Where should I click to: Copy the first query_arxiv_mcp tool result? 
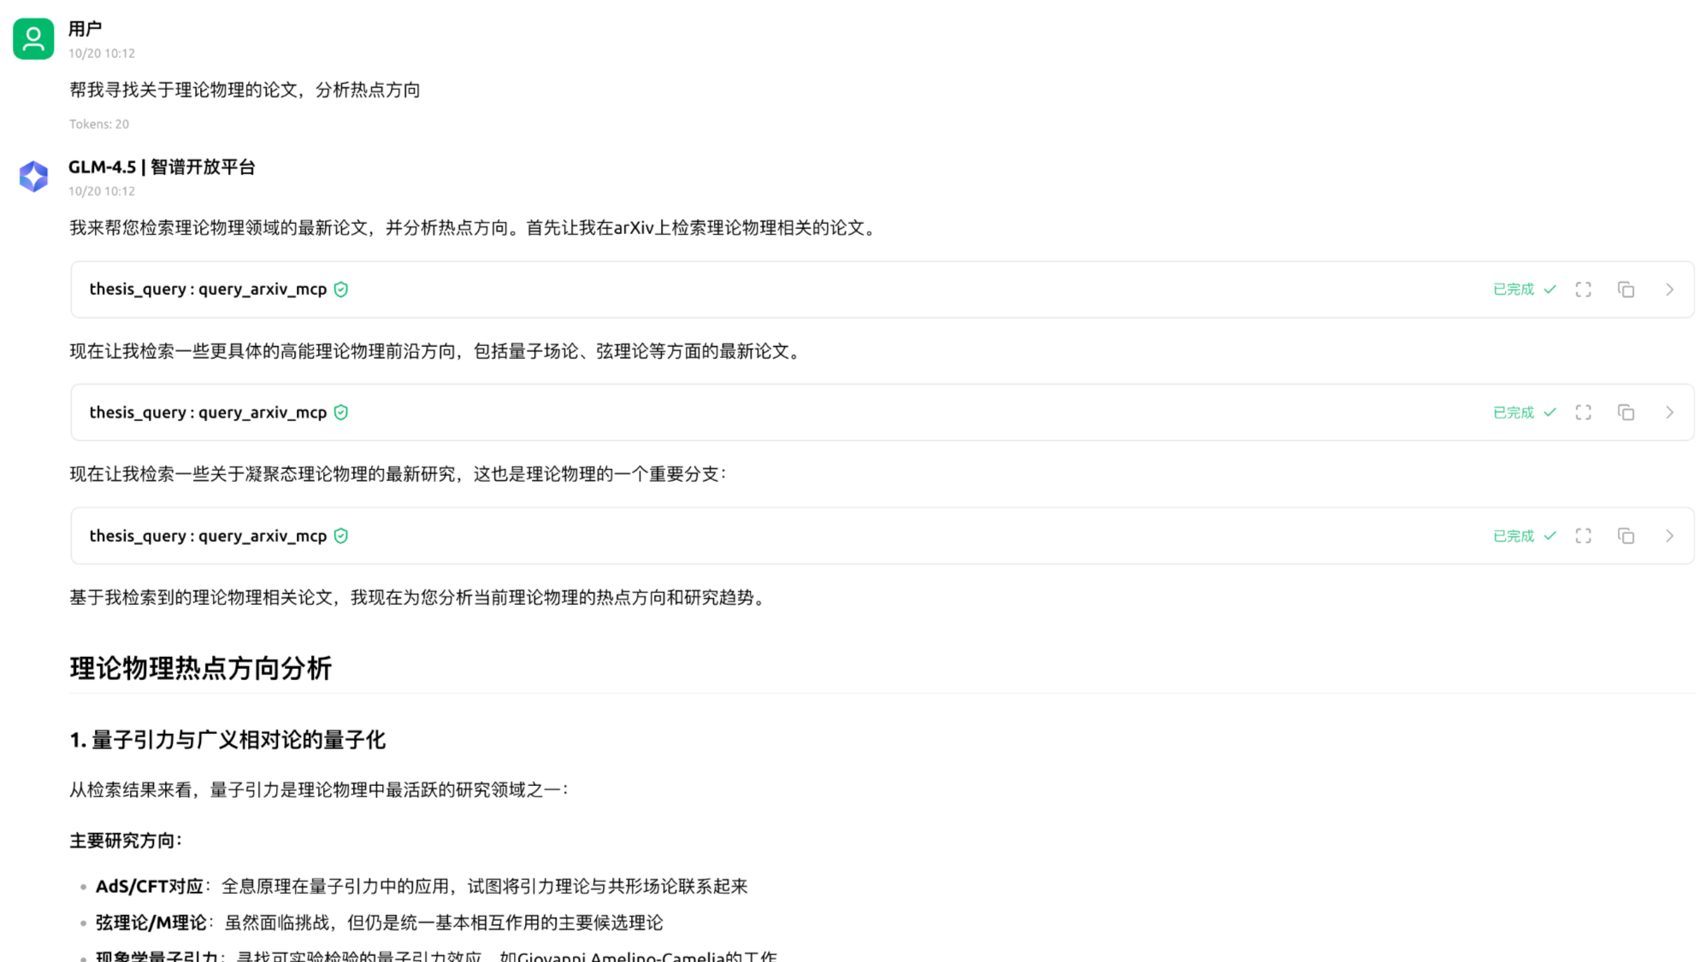coord(1625,290)
